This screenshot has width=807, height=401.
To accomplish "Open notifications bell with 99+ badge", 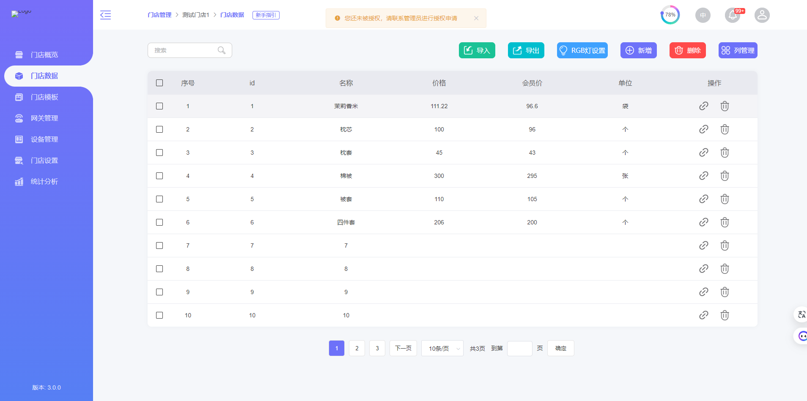I will pos(733,15).
